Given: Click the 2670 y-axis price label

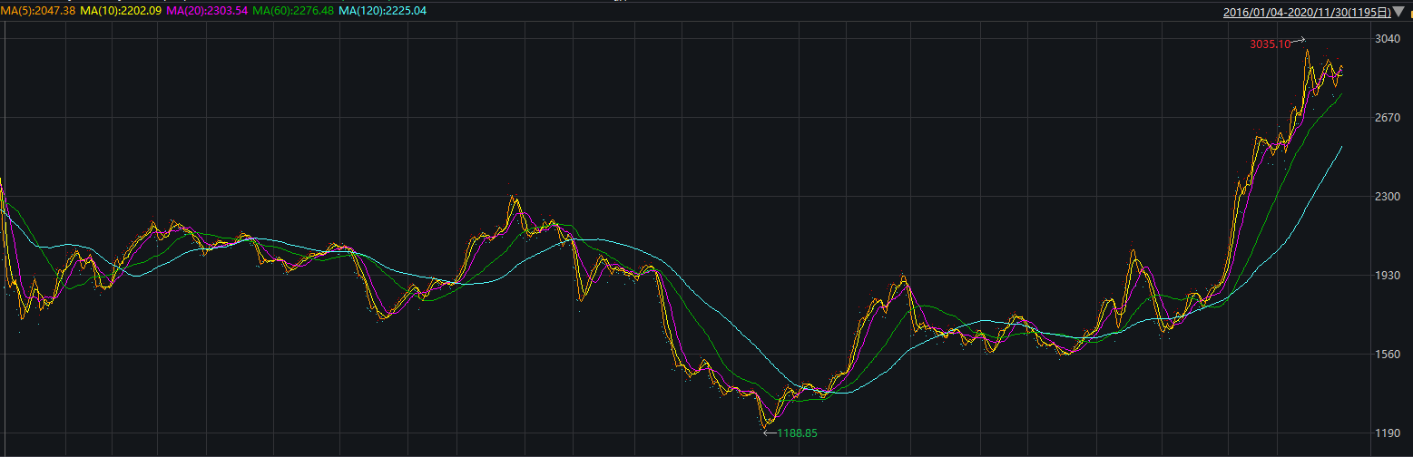Looking at the screenshot, I should tap(1387, 118).
